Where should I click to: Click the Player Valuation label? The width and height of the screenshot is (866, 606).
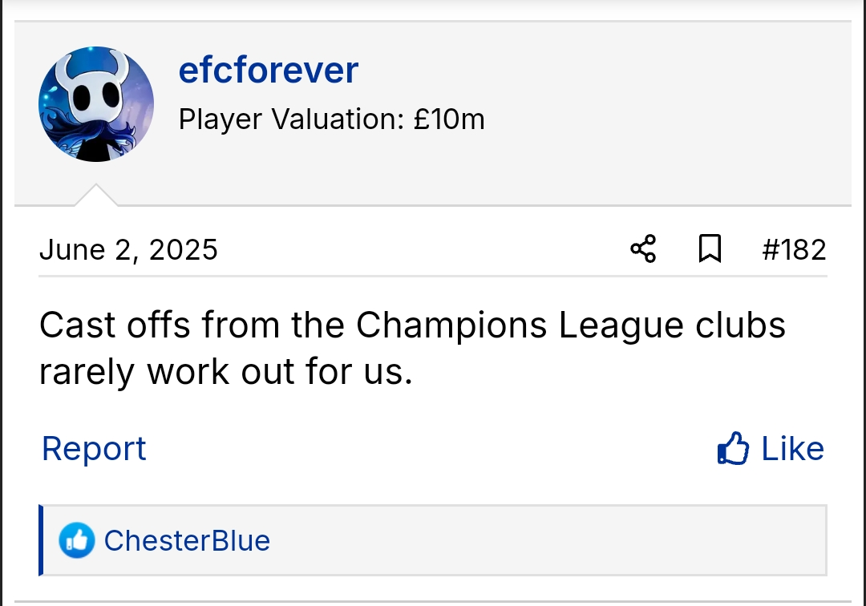tap(289, 119)
